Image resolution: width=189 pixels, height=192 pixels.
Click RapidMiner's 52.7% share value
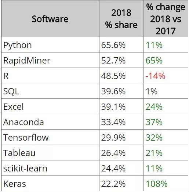(113, 61)
